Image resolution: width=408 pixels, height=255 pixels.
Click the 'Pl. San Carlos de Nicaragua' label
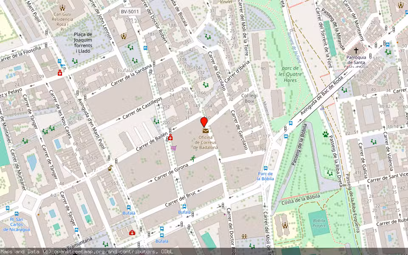(17, 224)
